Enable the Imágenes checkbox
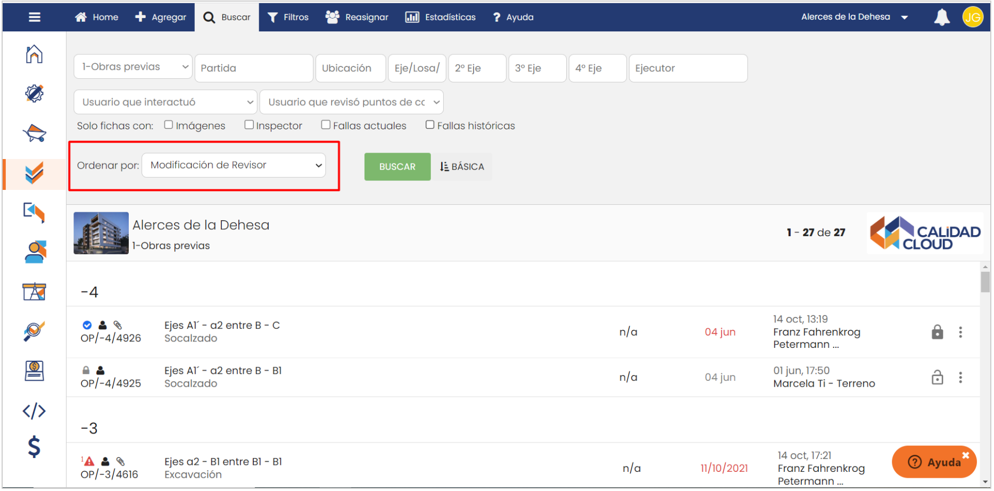The width and height of the screenshot is (994, 491). coord(169,125)
